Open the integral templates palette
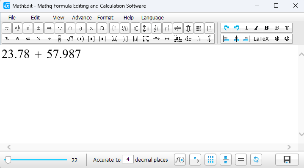This screenshot has height=168, width=304. (x=157, y=28)
